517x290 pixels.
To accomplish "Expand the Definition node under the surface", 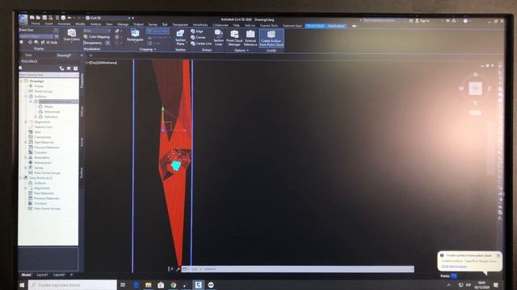I will (36, 117).
